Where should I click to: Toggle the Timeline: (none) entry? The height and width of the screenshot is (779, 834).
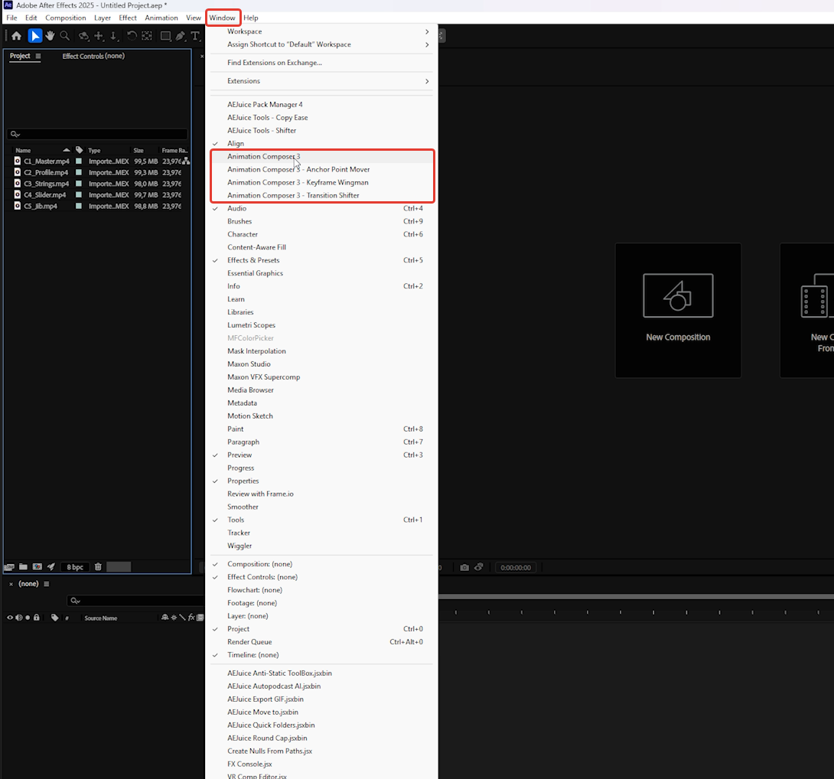(321, 655)
